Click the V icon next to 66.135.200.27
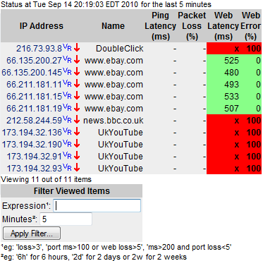Screen dimensions: 263x261 pos(65,59)
